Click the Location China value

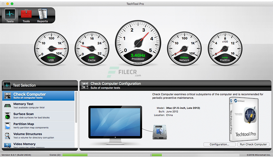(169, 115)
